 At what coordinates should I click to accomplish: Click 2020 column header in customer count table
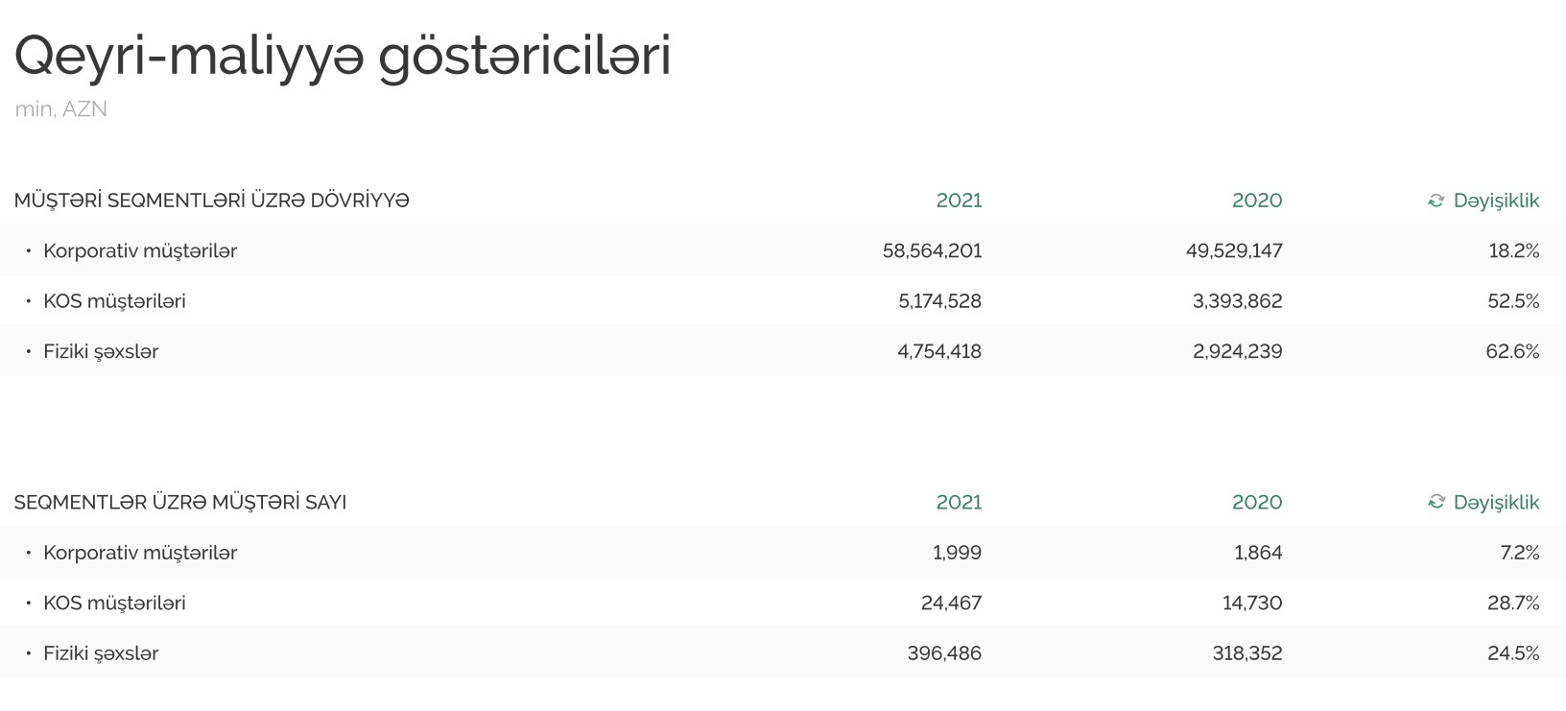(x=1256, y=502)
